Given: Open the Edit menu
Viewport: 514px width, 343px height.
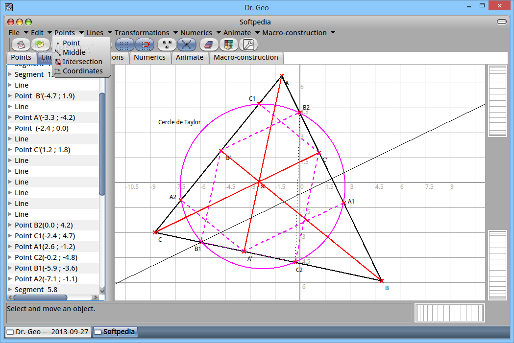Looking at the screenshot, I should point(41,33).
